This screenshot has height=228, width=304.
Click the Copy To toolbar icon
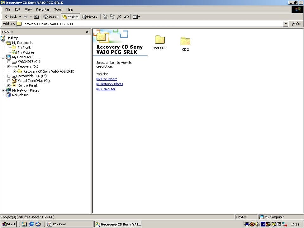tap(112, 17)
